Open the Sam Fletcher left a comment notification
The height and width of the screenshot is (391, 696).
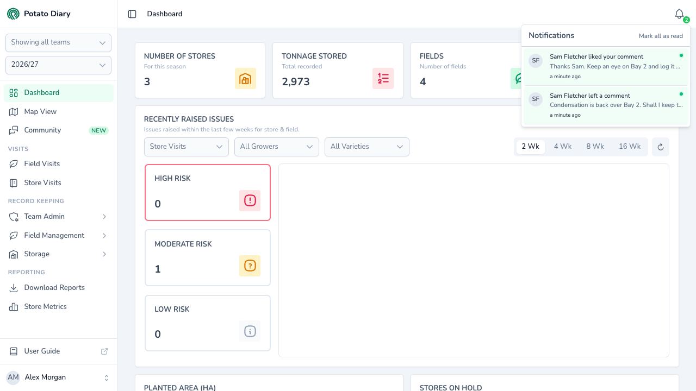click(x=606, y=105)
